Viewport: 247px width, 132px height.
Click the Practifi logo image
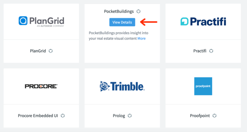coord(203,21)
